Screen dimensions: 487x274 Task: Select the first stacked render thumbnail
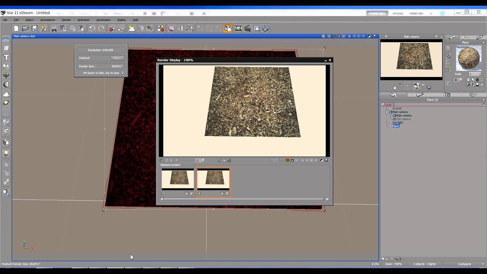click(178, 179)
